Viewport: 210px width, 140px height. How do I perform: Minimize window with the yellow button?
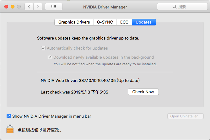coord(13,7)
